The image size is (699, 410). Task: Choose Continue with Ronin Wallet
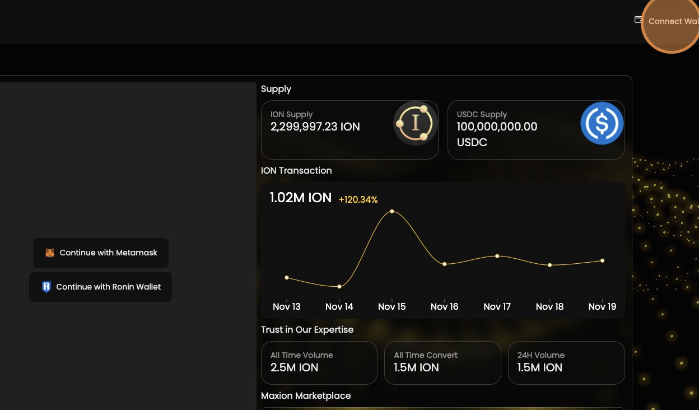(x=101, y=287)
